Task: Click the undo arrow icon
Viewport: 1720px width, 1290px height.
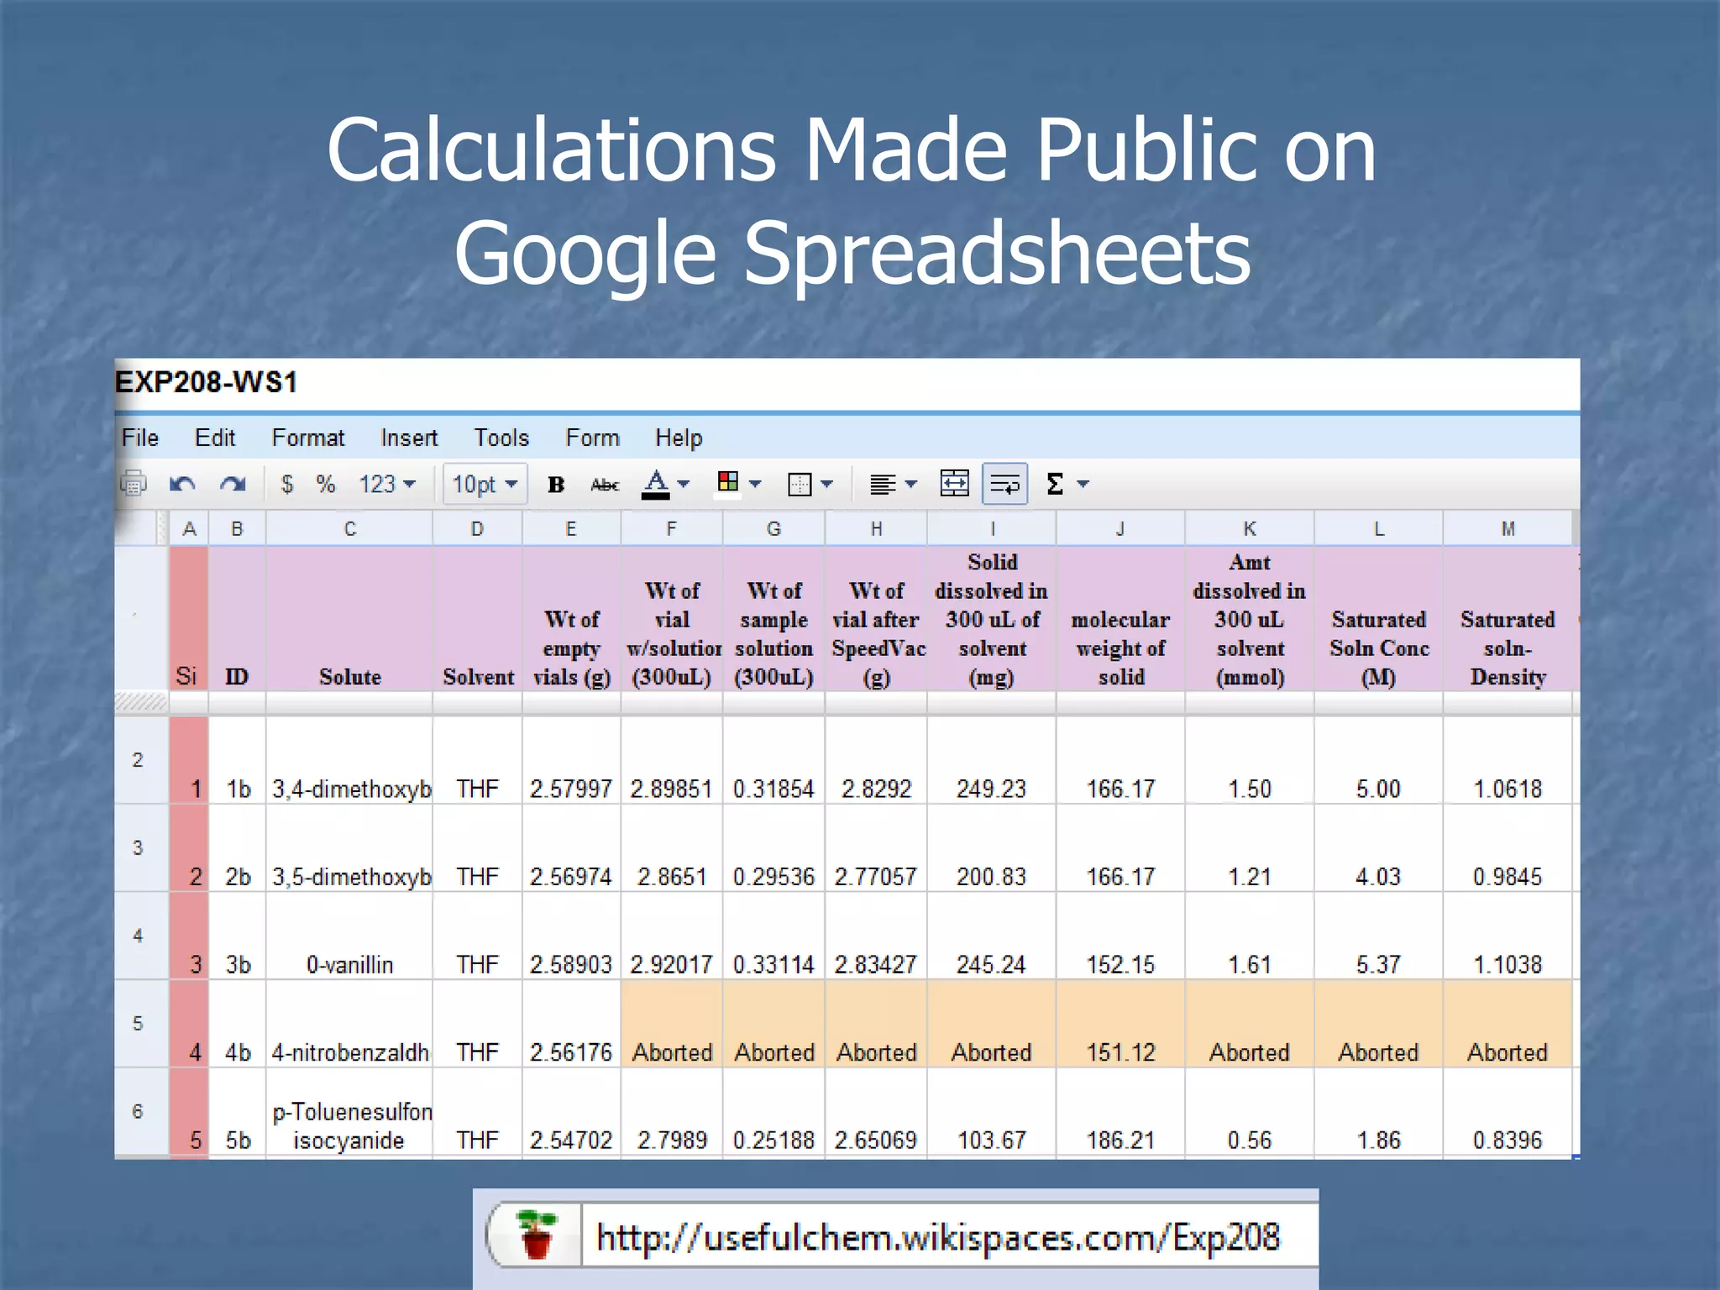Action: point(182,484)
